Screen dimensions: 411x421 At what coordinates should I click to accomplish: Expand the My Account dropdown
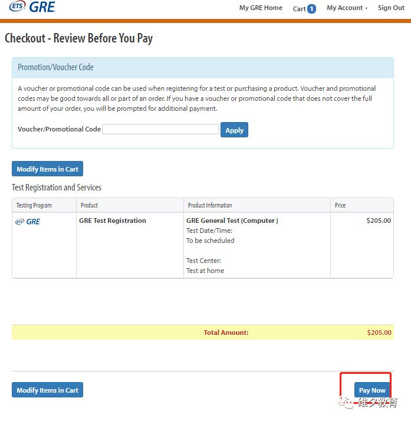click(347, 8)
